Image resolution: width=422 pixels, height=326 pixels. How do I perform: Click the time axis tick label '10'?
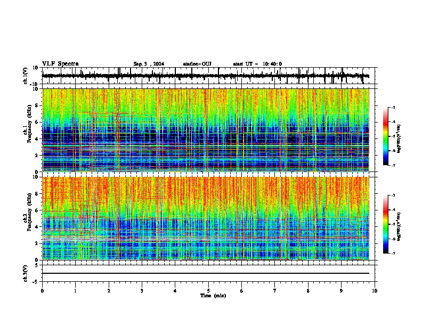point(375,291)
